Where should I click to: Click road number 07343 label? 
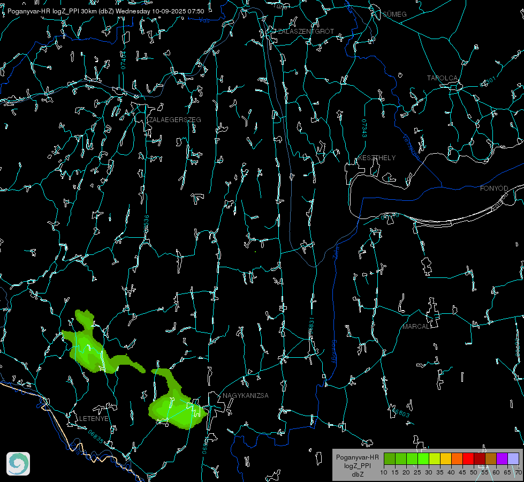pos(364,129)
